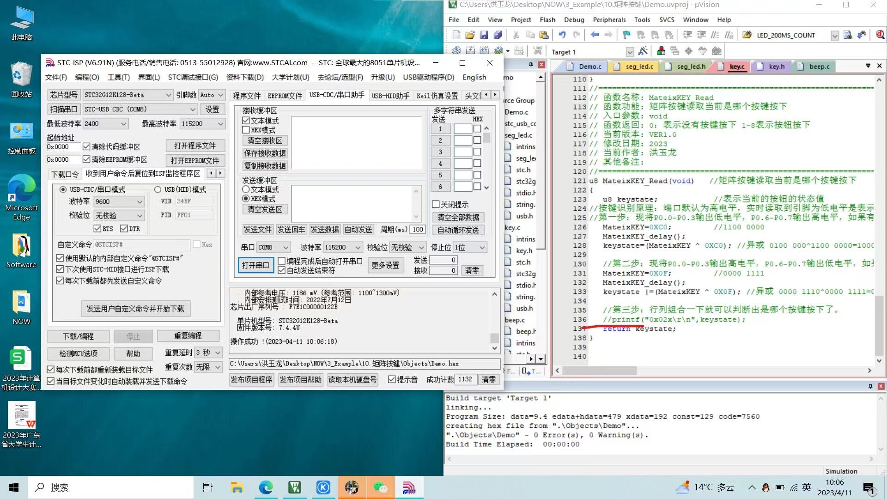Open Microsoft Edge from the desktop

pos(21,198)
